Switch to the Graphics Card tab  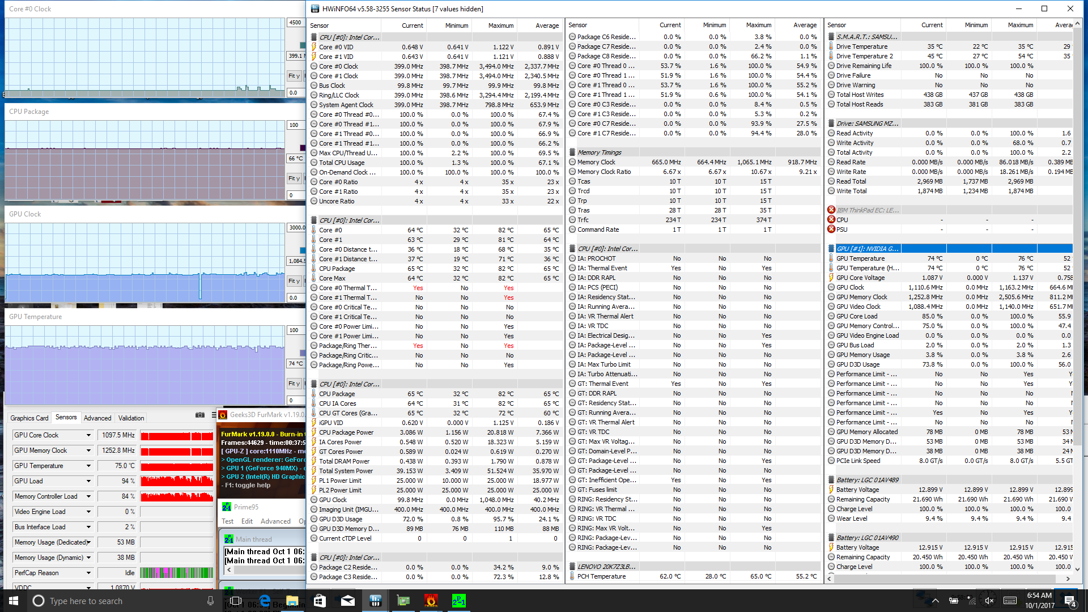29,418
